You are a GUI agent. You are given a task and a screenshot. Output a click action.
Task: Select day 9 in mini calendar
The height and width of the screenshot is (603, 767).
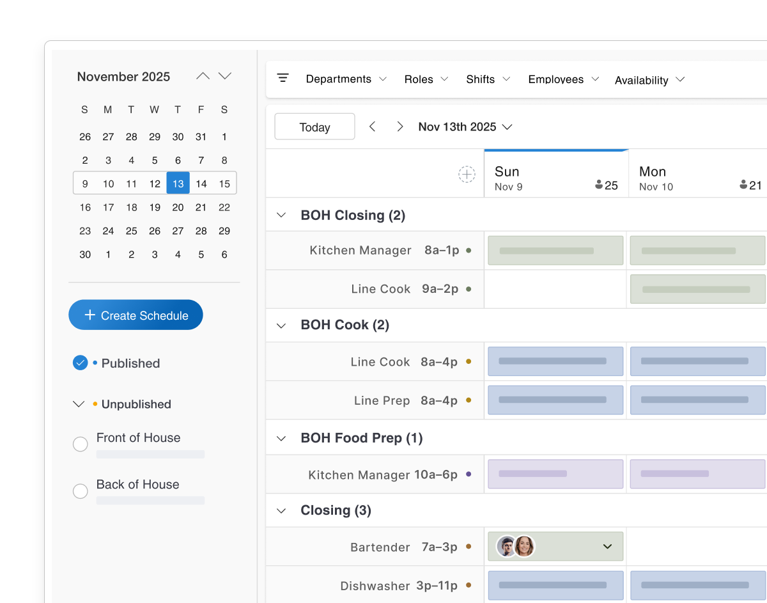pos(85,184)
